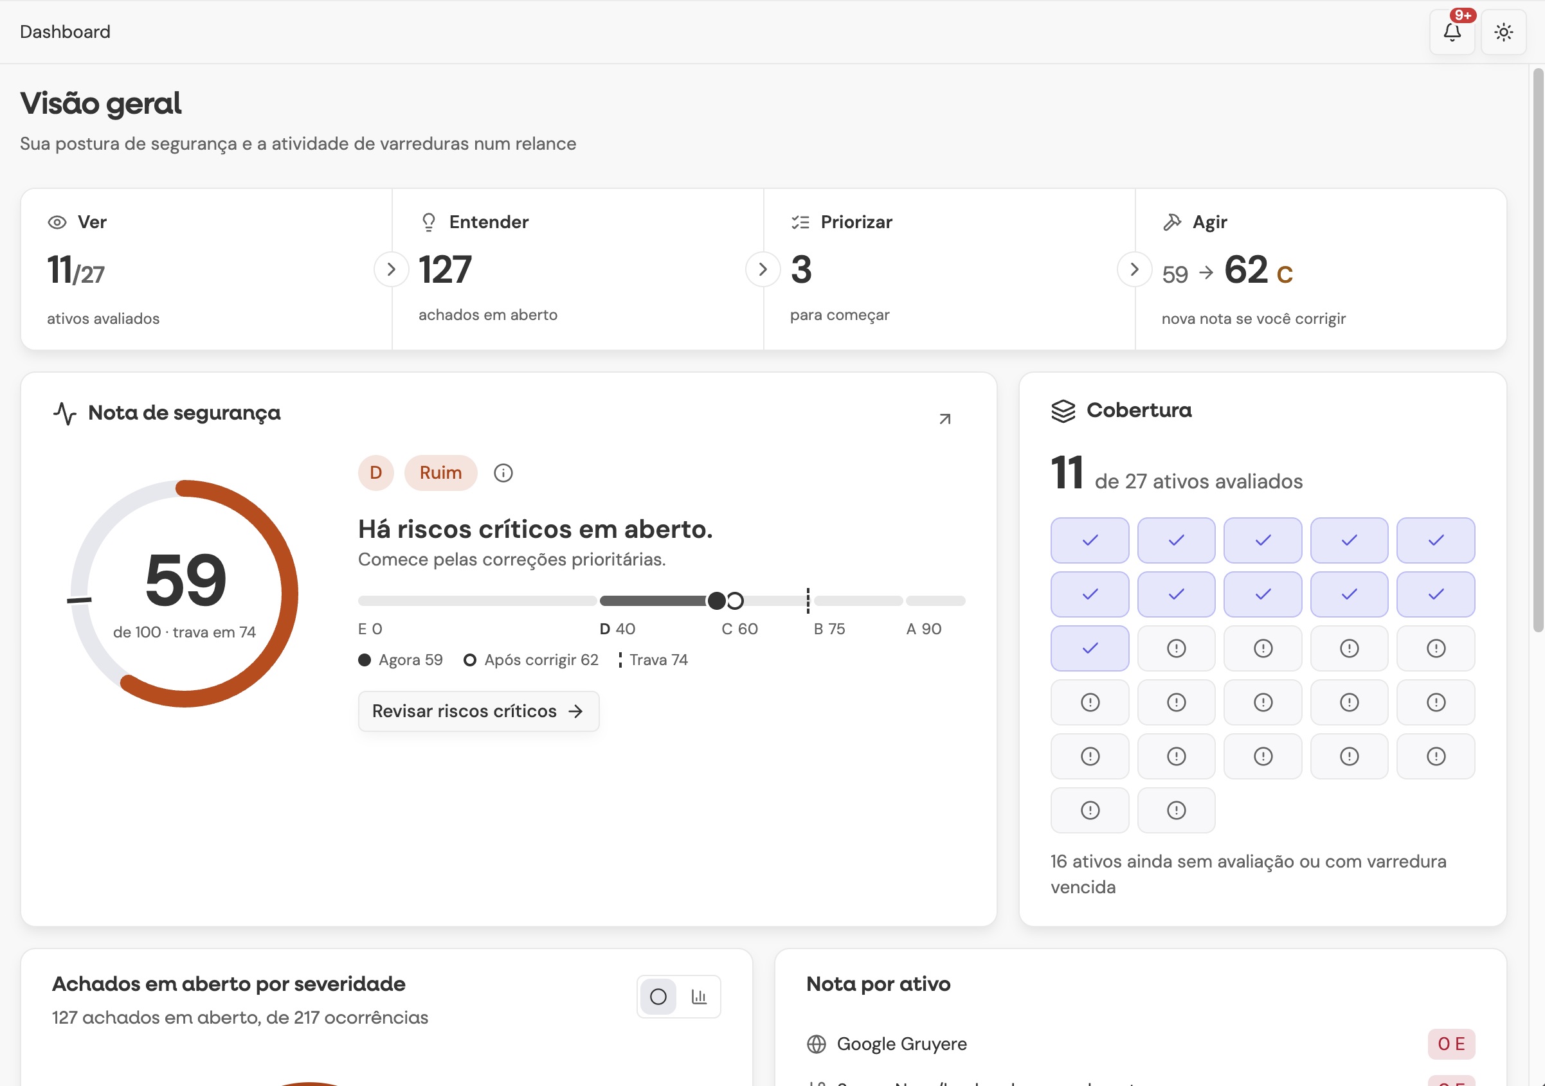Image resolution: width=1545 pixels, height=1086 pixels.
Task: Show info about the Ruim grade
Action: (503, 473)
